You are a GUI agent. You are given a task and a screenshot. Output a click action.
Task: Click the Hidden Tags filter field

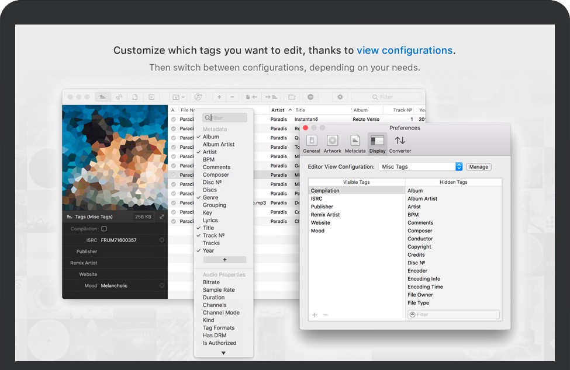454,315
